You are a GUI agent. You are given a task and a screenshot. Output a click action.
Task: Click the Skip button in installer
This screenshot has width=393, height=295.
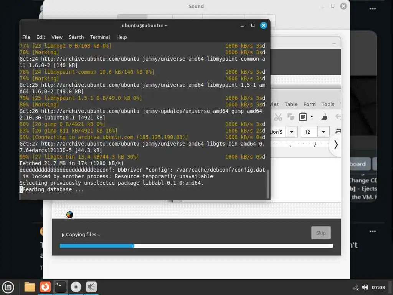321,233
